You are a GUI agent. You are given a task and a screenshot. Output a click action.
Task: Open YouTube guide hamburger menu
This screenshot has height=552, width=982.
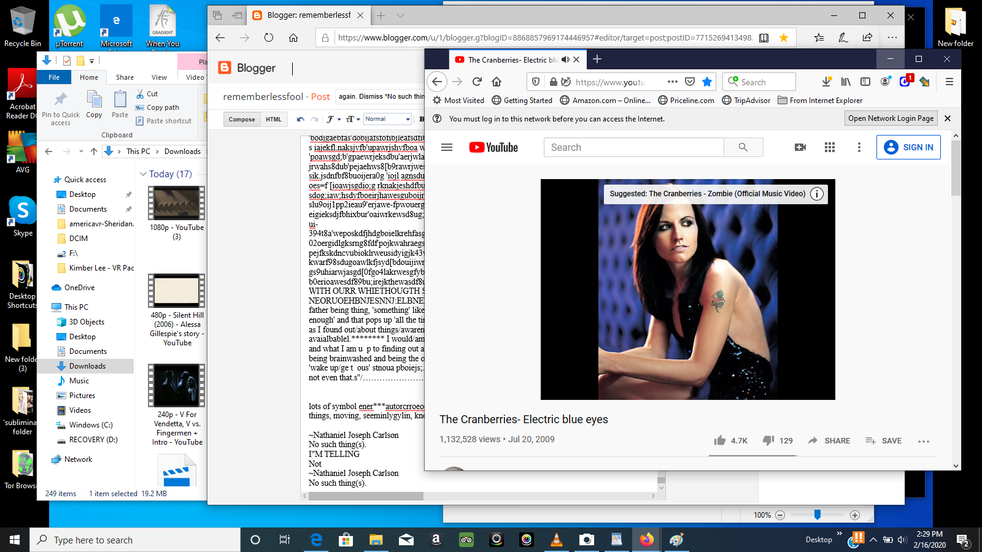coord(447,147)
